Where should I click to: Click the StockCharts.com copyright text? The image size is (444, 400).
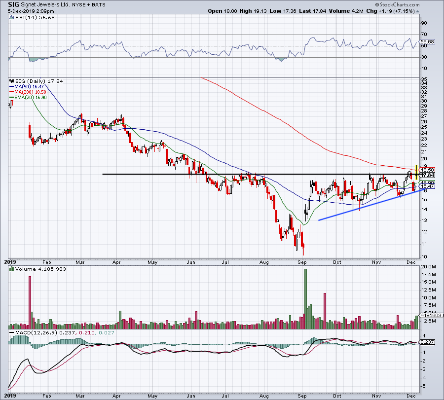pos(398,4)
